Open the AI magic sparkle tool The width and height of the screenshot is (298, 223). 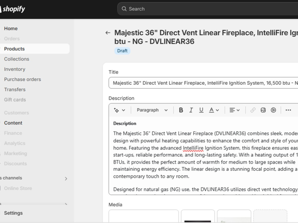116,110
